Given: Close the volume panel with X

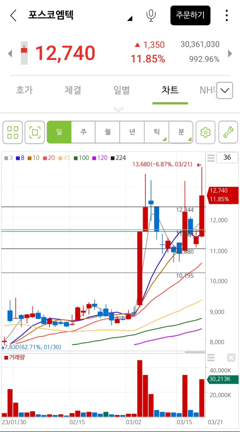Looking at the screenshot, I should tap(231, 358).
